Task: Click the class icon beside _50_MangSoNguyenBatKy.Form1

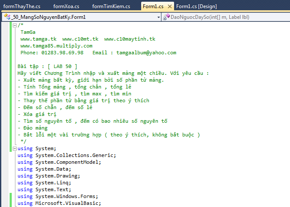Action: [x=7, y=17]
